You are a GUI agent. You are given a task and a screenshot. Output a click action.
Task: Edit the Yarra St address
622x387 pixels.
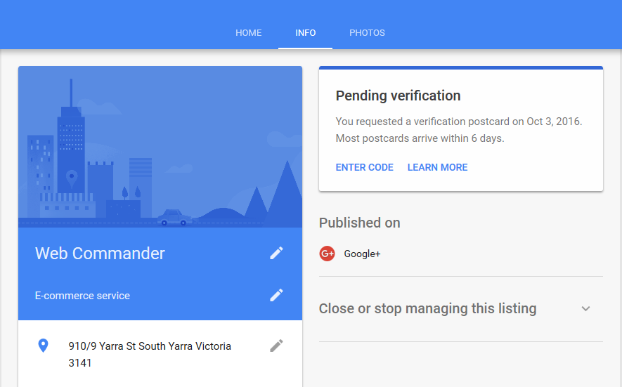coord(276,346)
